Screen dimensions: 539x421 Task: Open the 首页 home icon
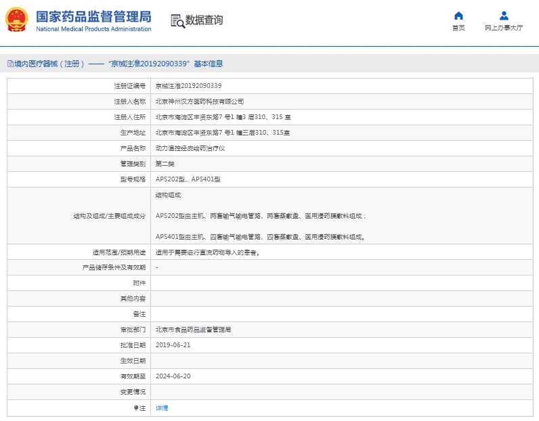458,16
